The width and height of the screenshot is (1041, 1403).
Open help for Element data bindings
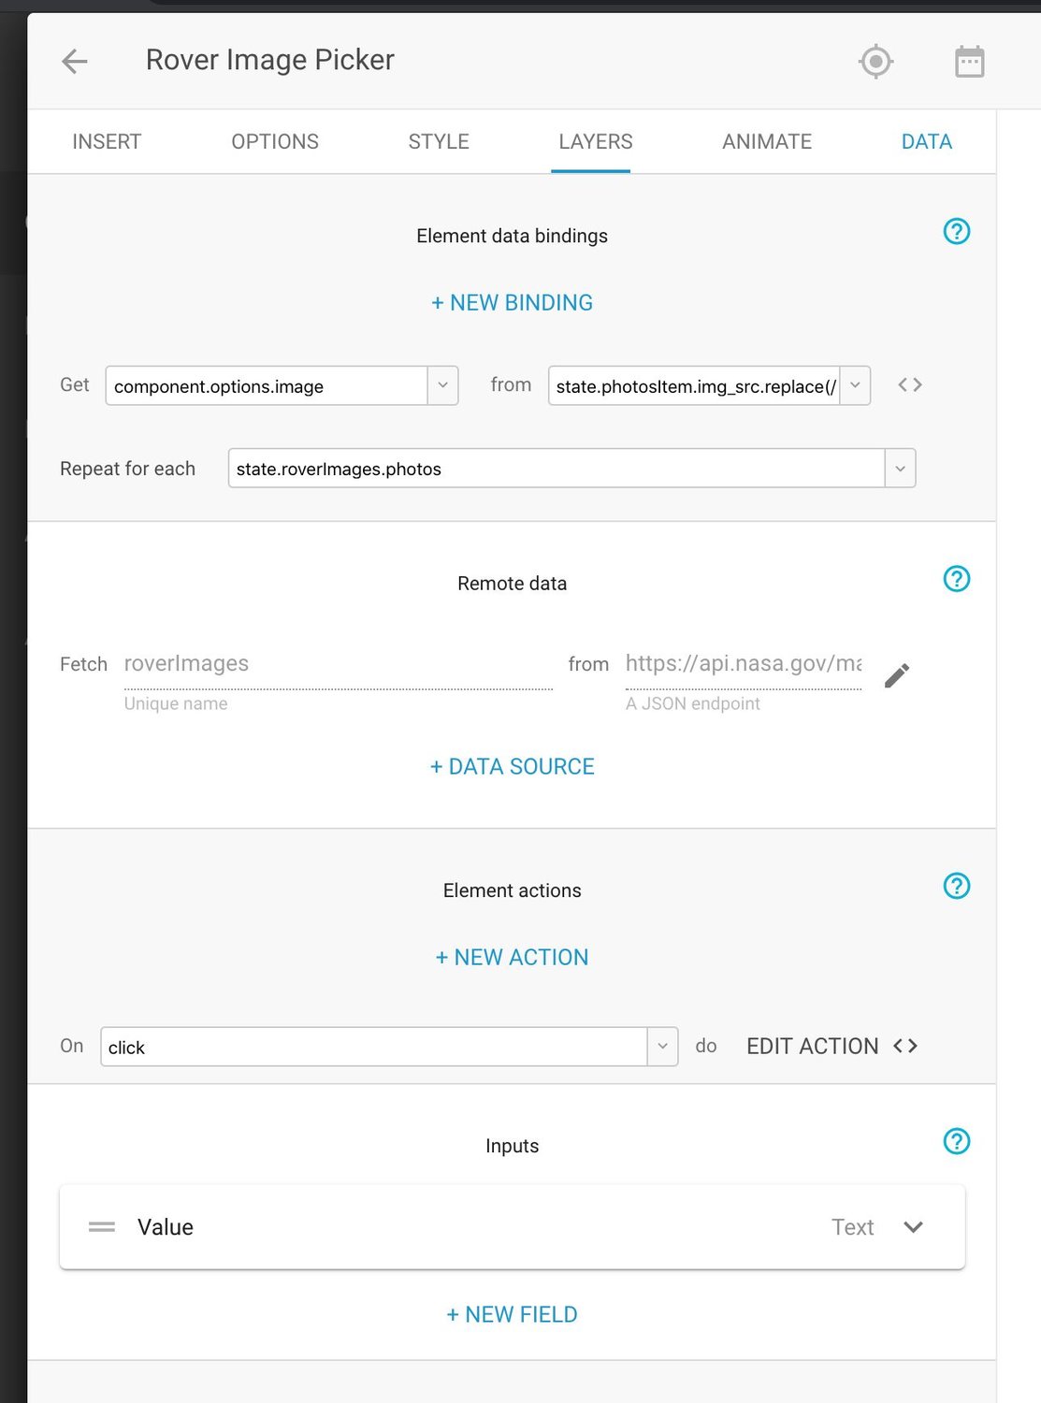[x=956, y=231]
